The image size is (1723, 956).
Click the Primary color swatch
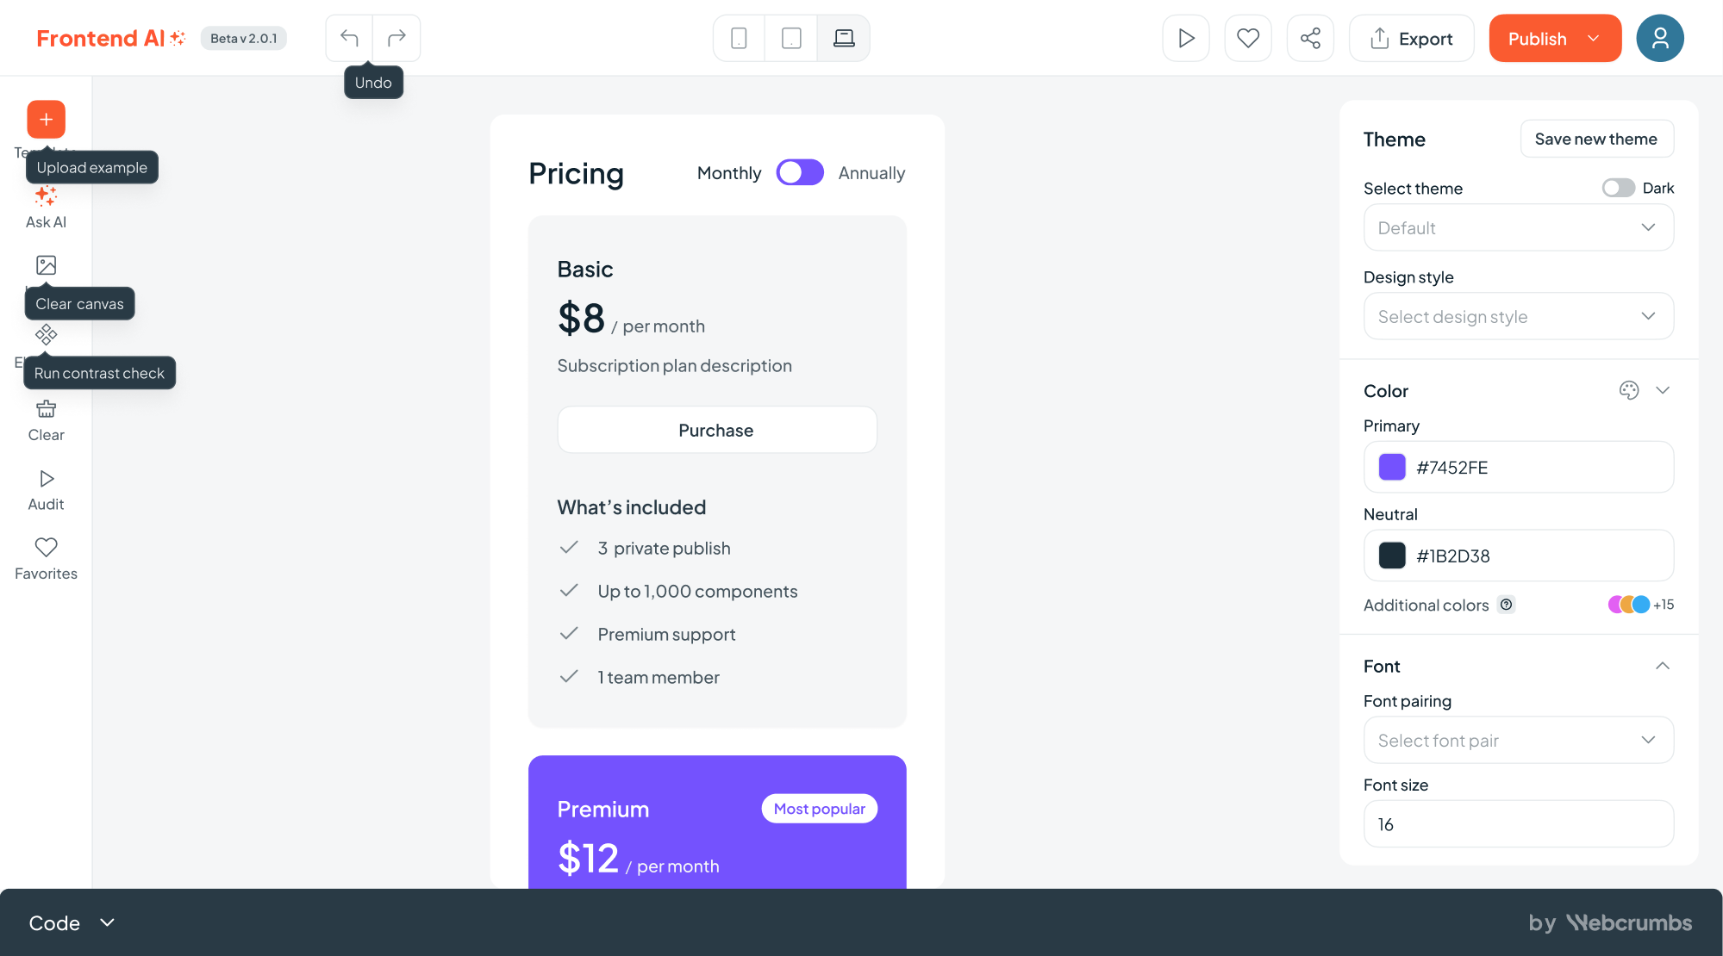[1391, 467]
